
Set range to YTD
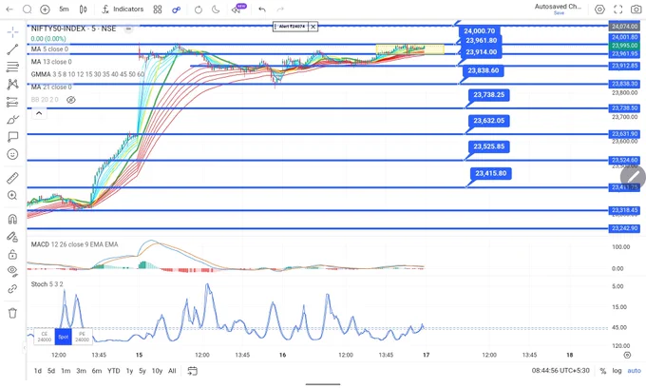pyautogui.click(x=114, y=371)
